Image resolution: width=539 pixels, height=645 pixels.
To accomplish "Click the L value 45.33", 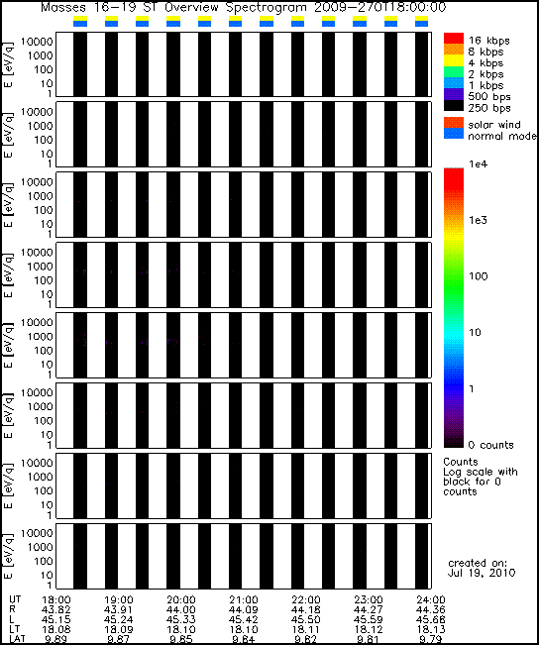I will (x=181, y=619).
